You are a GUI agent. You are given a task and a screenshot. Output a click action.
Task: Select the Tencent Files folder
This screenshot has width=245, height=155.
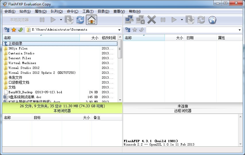coord(60,58)
